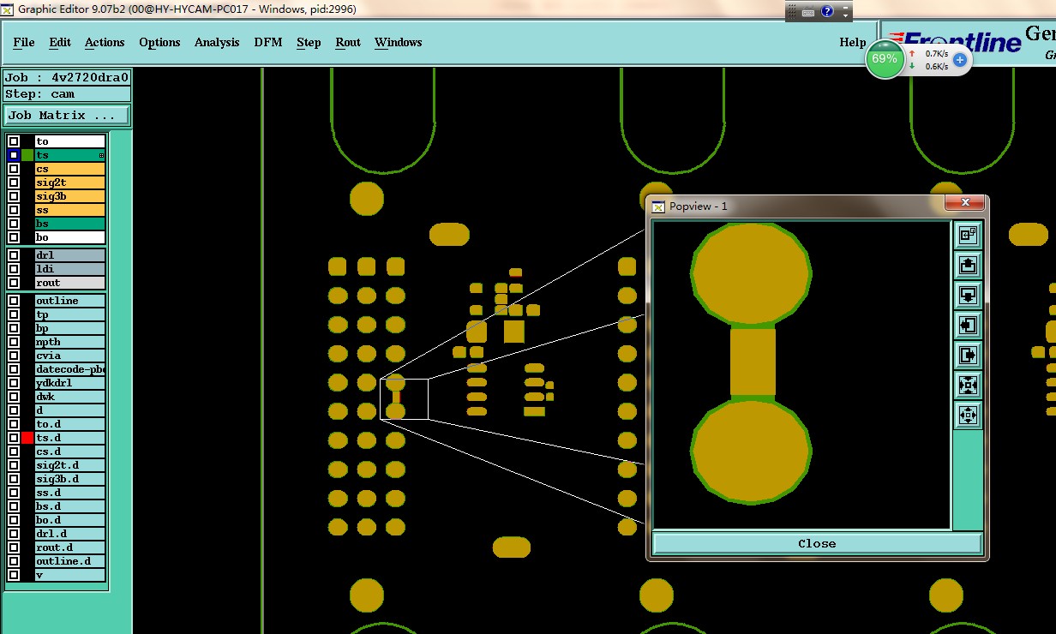Toggle display checkbox for layer cs
This screenshot has height=634, width=1056.
click(14, 169)
